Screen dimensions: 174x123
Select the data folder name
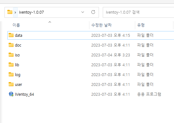(x=18, y=36)
